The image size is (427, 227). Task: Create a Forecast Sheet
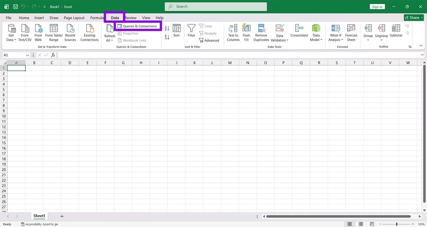(351, 33)
